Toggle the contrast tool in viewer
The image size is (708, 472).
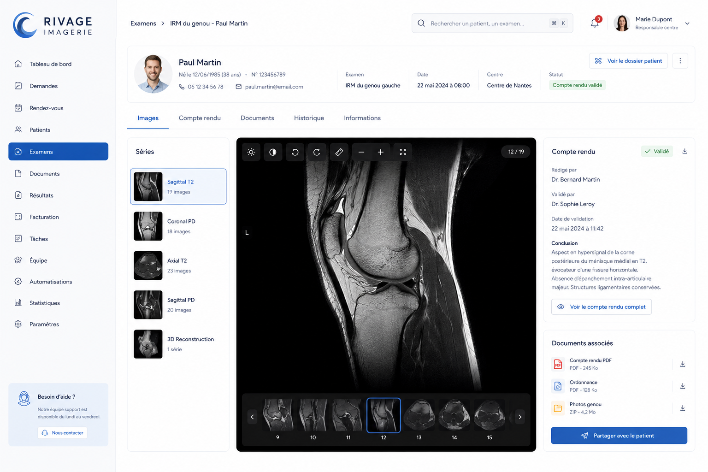coord(273,152)
